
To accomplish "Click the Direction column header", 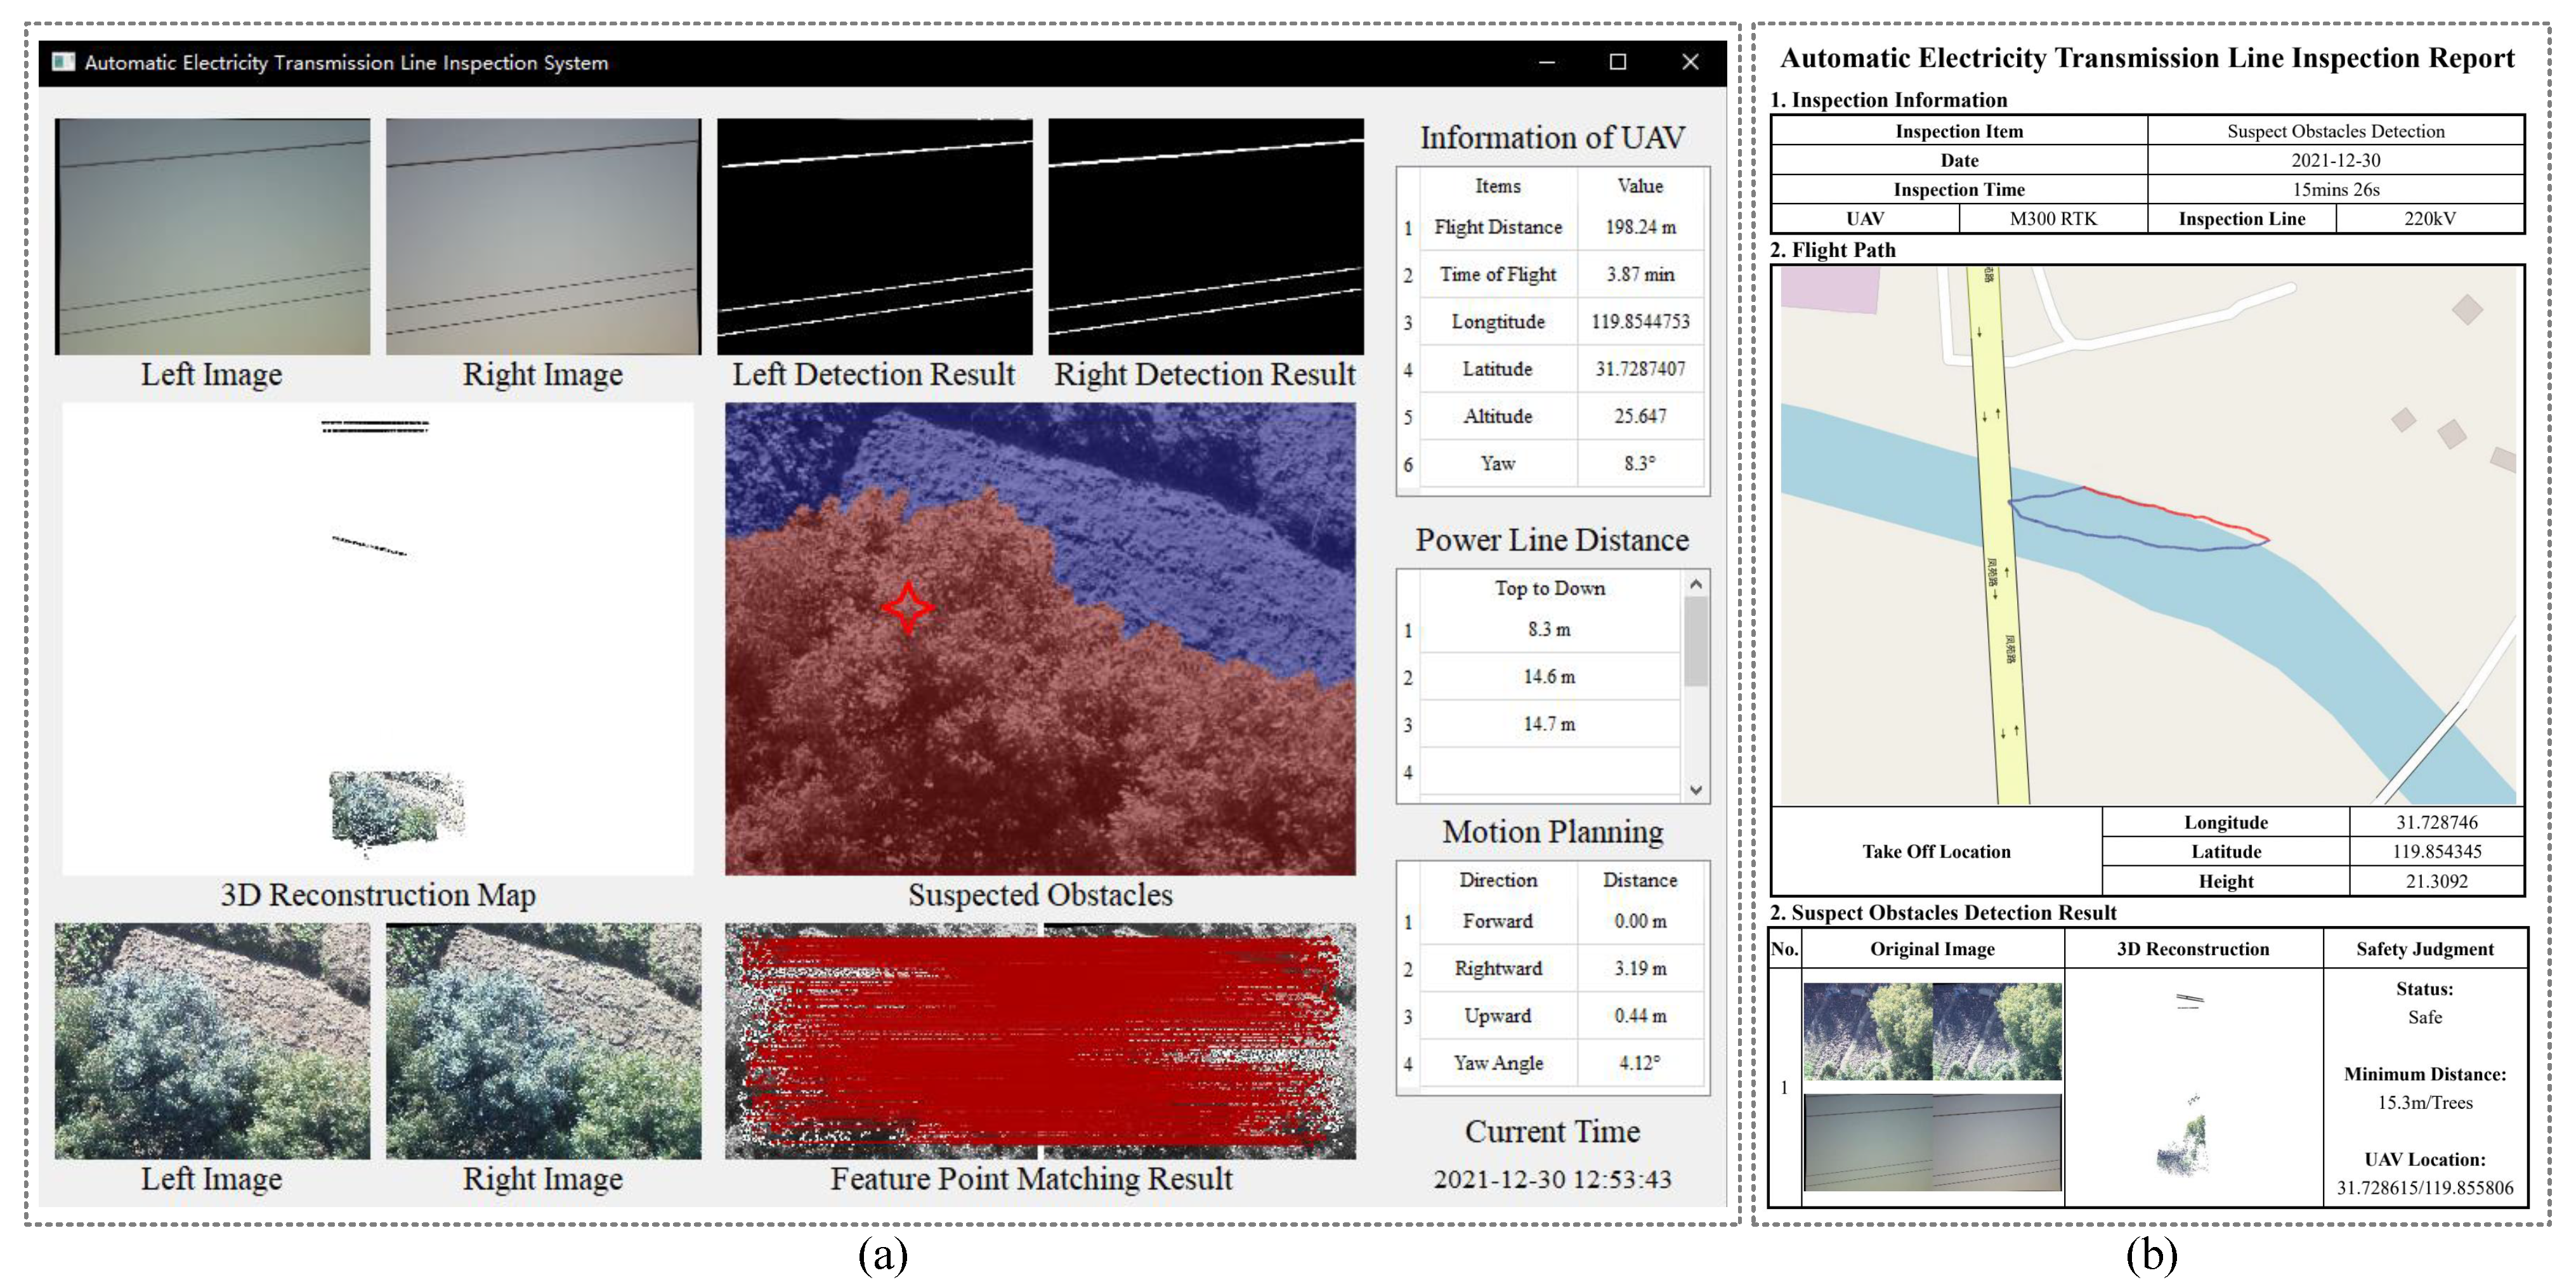I will click(x=1498, y=880).
